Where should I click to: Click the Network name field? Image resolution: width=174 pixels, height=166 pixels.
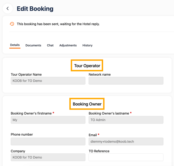tap(126, 81)
